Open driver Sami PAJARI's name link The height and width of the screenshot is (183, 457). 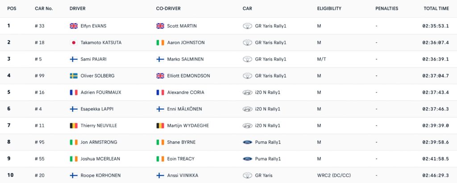[x=93, y=59]
